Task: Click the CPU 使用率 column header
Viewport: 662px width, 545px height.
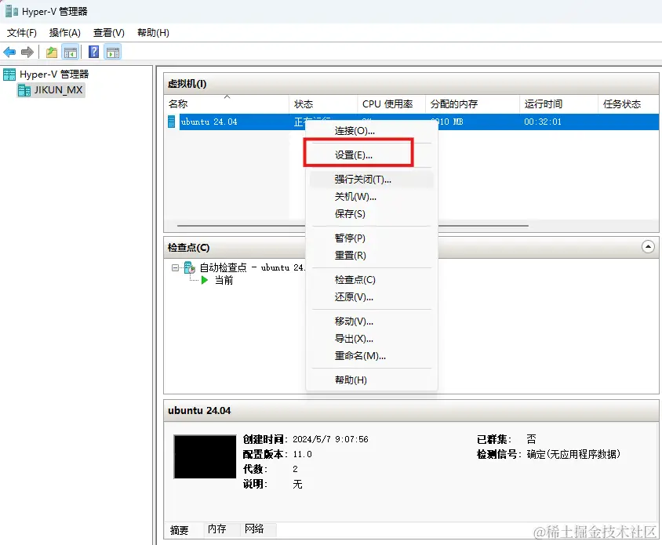Action: [x=391, y=104]
